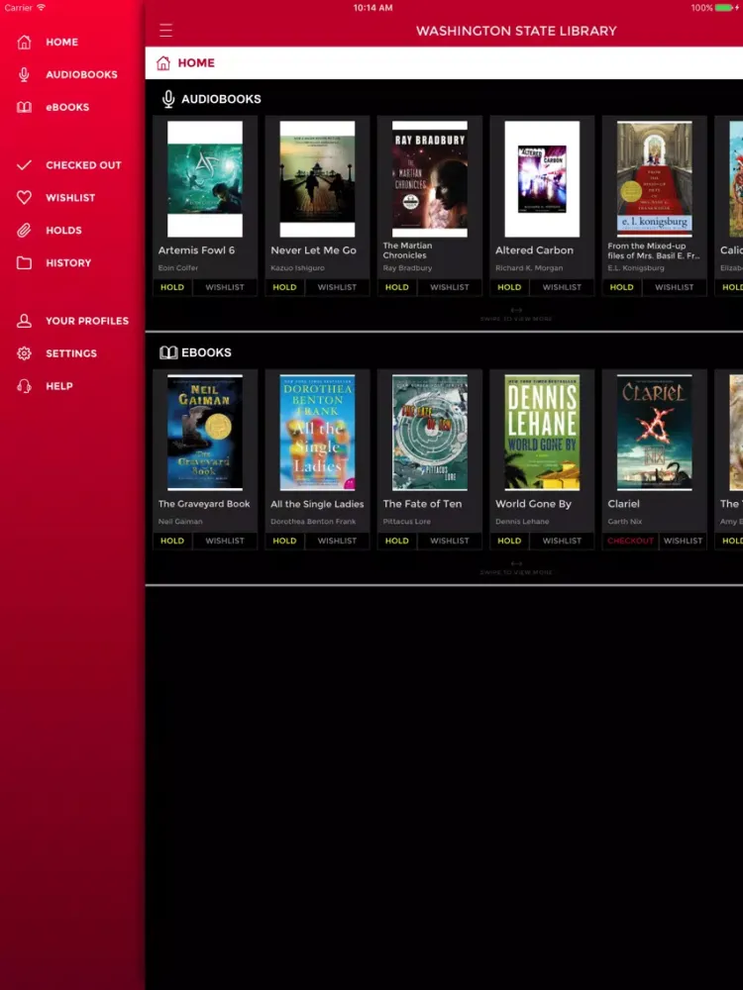Add Artemis Fowl 6 to wishlist
743x990 pixels.
point(224,287)
